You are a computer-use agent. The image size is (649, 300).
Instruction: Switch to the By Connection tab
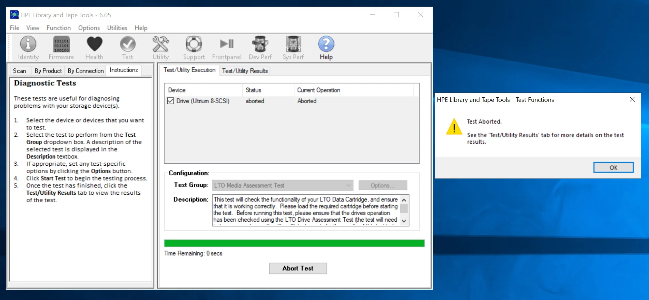86,71
